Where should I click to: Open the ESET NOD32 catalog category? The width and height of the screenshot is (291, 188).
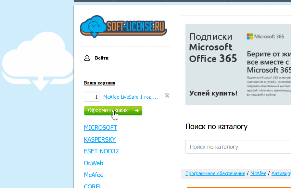[101, 151]
